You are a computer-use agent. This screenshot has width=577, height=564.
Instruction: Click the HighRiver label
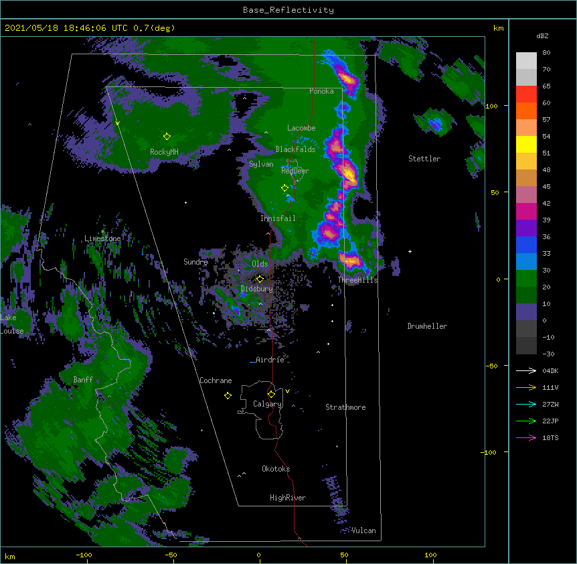point(288,498)
